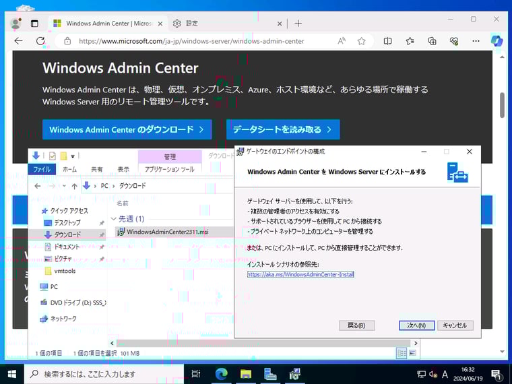This screenshot has width=512, height=384.
Task: Click the Explorer up-one-level arrow
Action: (x=75, y=186)
